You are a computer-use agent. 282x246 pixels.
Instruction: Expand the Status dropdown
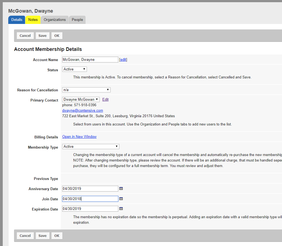(x=75, y=69)
